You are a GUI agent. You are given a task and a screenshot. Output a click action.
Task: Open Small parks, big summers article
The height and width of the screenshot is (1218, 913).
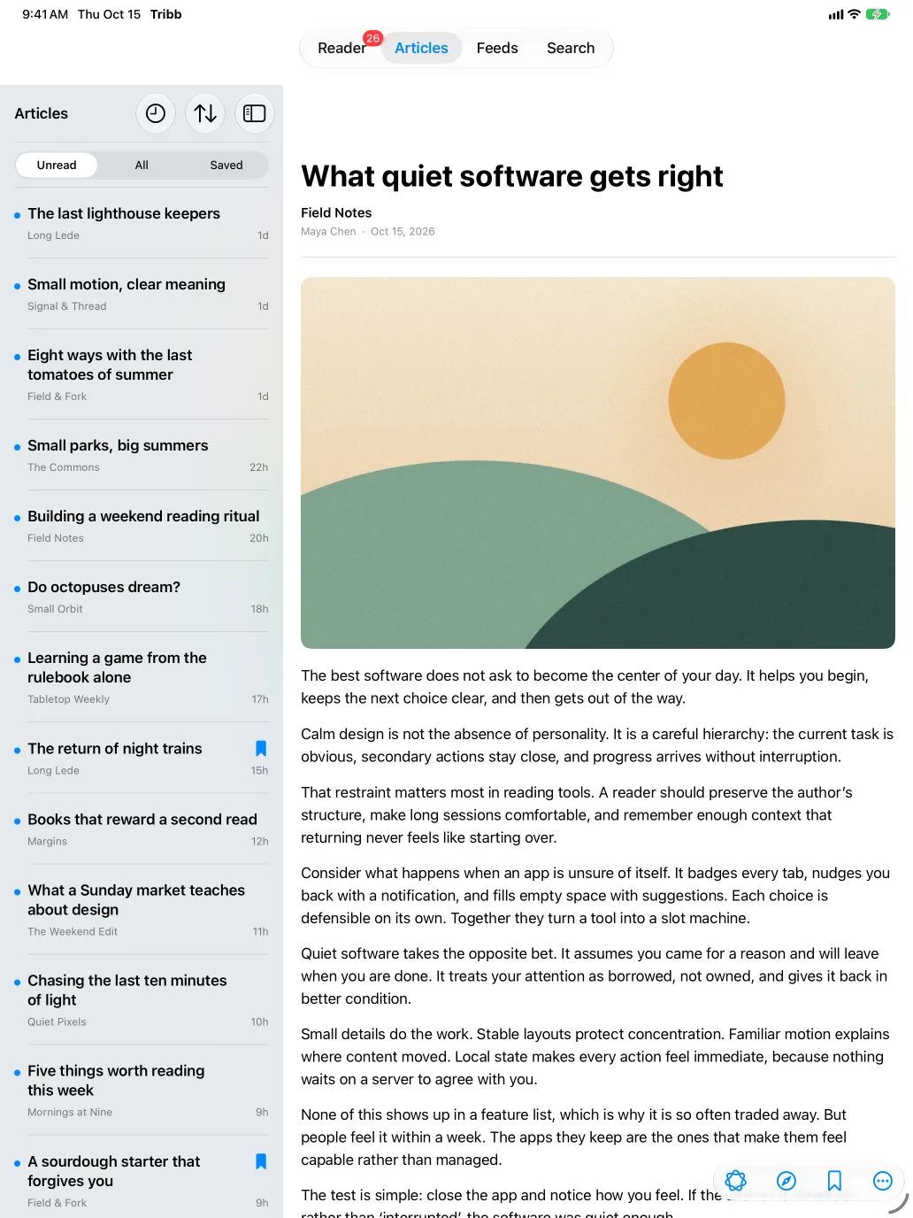click(x=142, y=455)
